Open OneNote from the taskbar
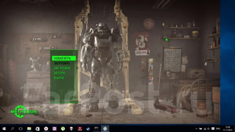 [54, 129]
